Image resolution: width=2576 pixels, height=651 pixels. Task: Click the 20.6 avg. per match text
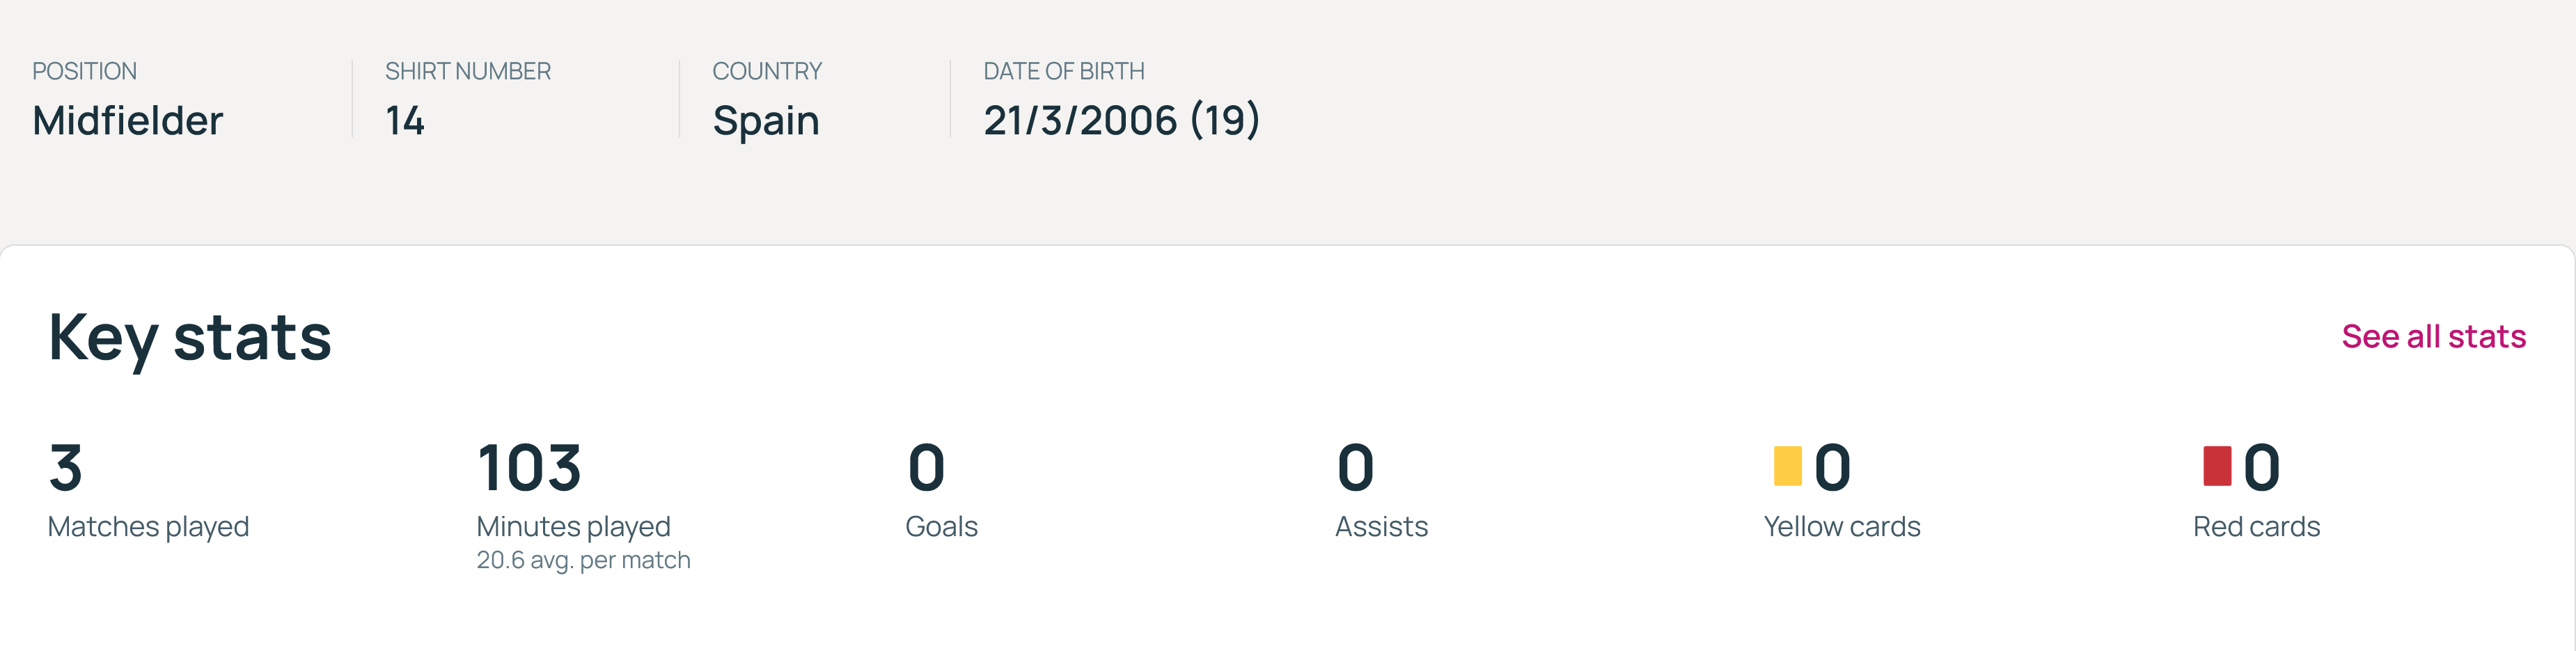[x=583, y=560]
